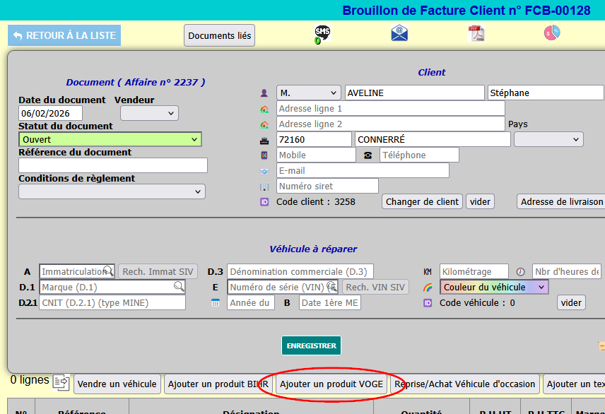Viewport: 605px width, 414px height.
Task: Open the PDF export icon
Action: tap(476, 33)
